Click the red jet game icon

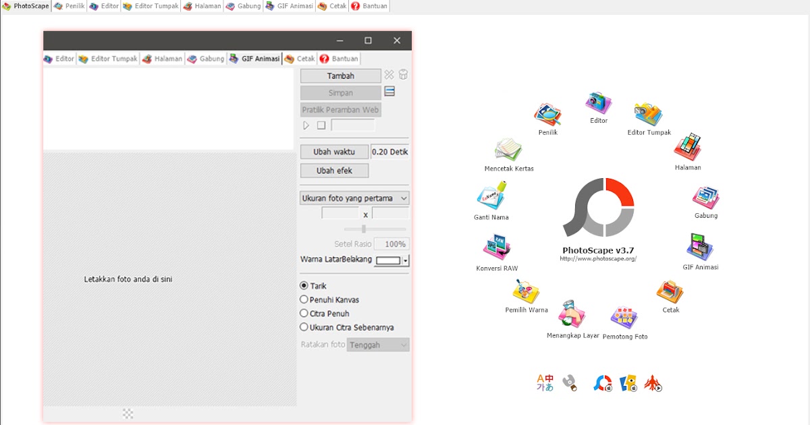coord(653,383)
